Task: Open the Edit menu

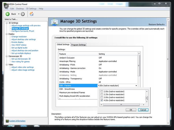Action: 12,9
